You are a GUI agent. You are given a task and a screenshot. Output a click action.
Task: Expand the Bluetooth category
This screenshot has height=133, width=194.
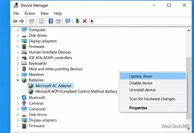point(18,98)
